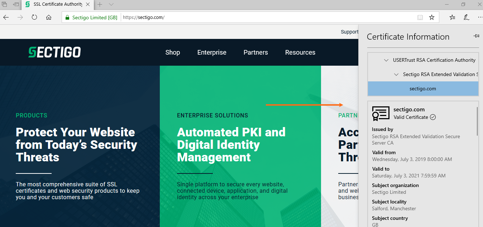Collapse Sectigo RSA Extended Validation node
483x227 pixels.
(x=396, y=75)
